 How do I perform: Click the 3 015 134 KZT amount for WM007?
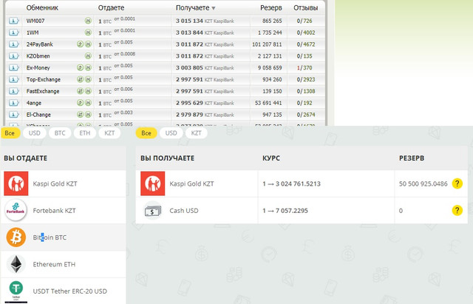tap(205, 21)
